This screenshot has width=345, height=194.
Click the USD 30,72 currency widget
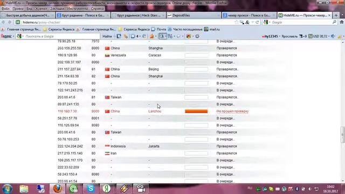tap(318, 36)
